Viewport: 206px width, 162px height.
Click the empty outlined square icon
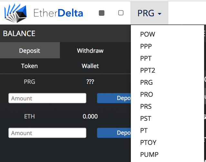coord(121,13)
